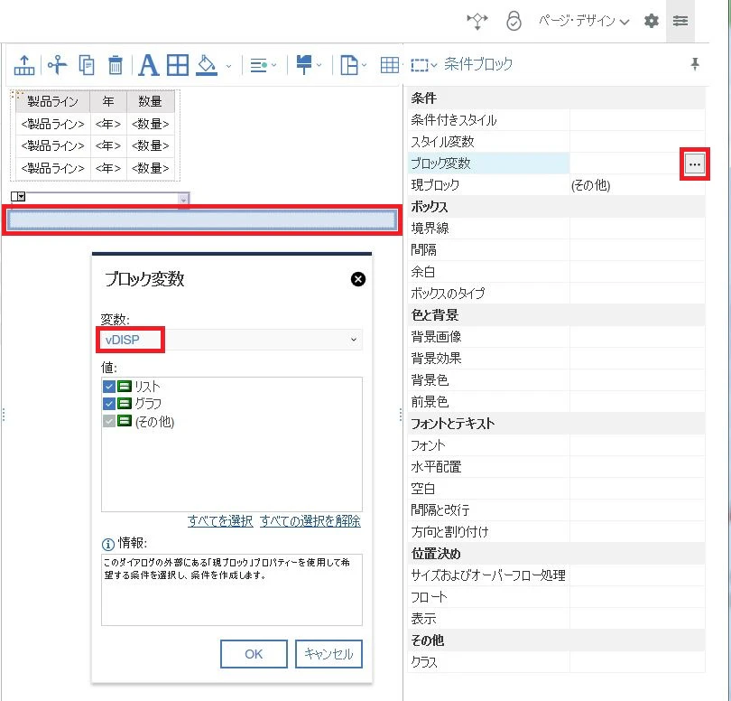Pin the properties pane
Screen dimensions: 731x701
point(695,63)
